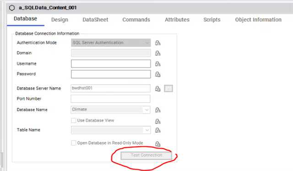Viewport: 293px width, 171px height.
Task: Click the lock icon beside Database Name
Action: [x=157, y=110]
